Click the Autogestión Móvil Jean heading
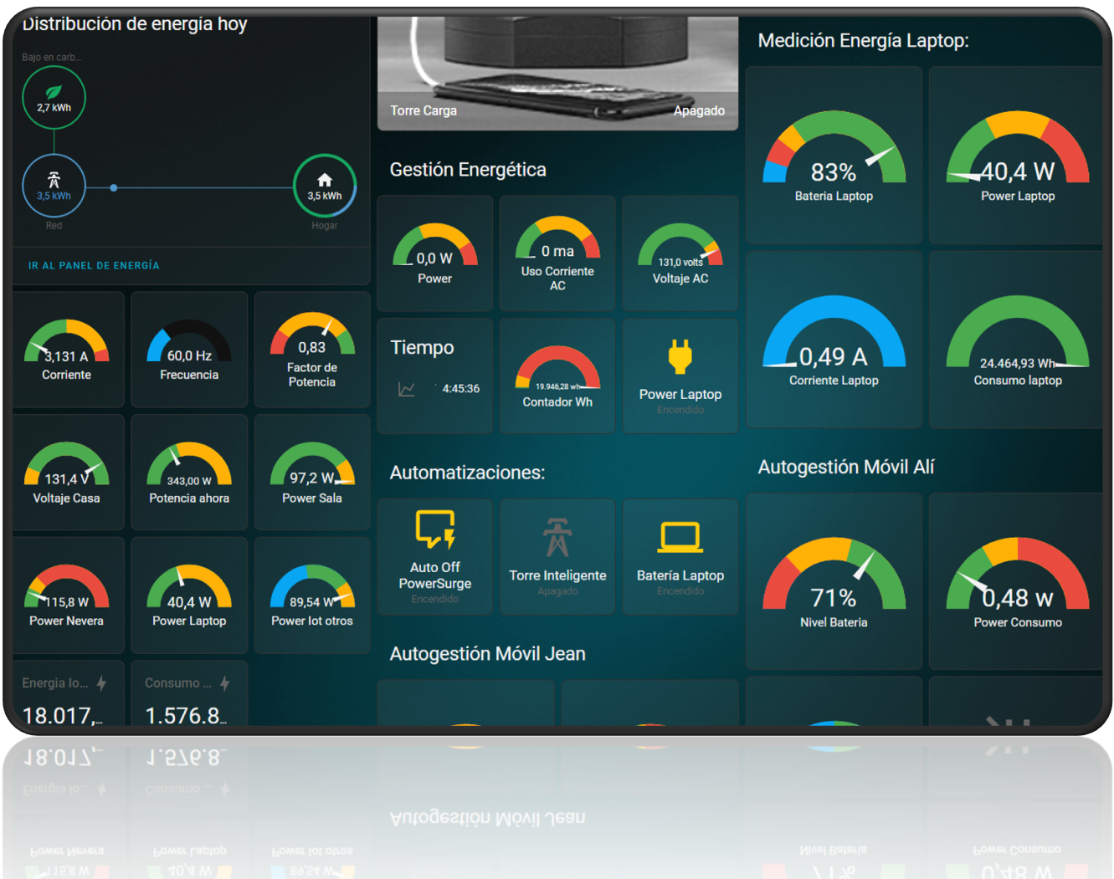 tap(487, 654)
